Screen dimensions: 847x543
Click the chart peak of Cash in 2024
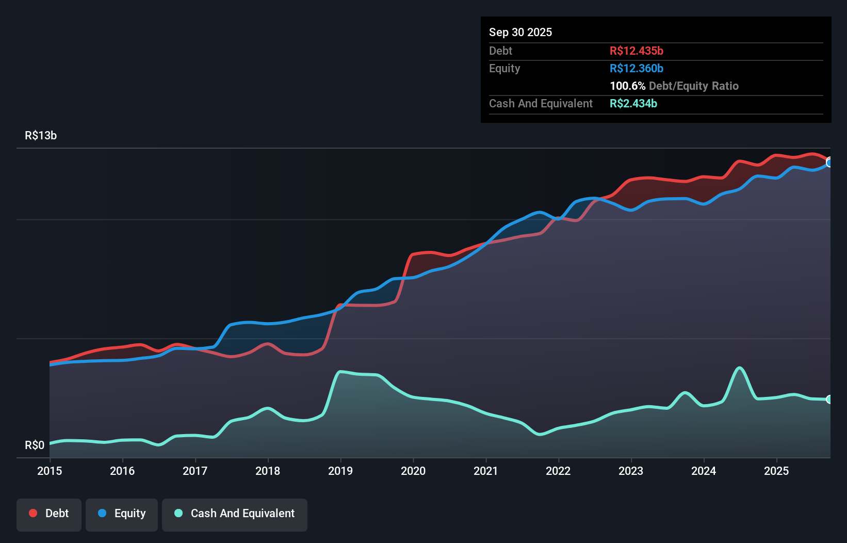[740, 368]
